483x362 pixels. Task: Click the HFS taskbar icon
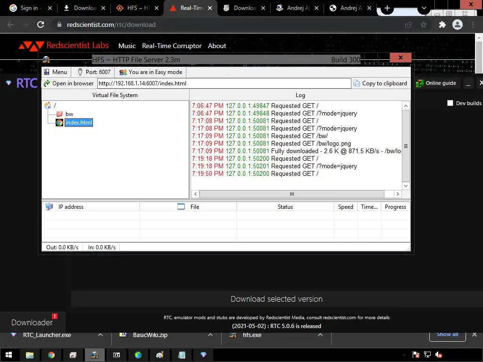click(x=94, y=355)
